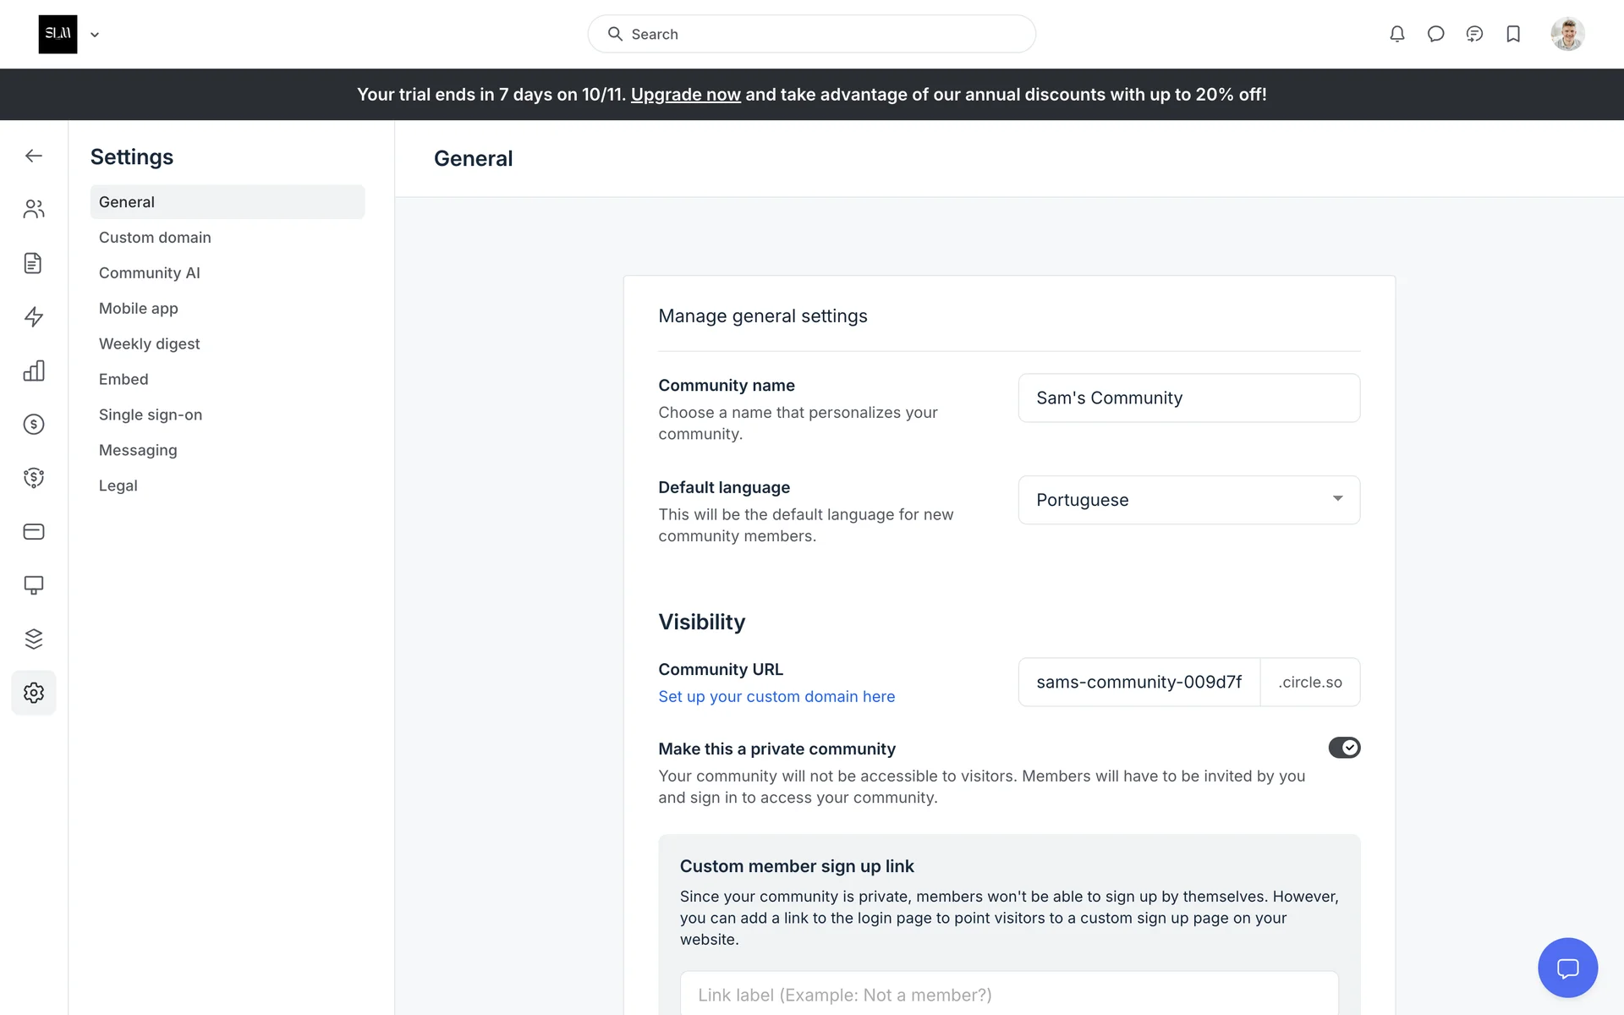Open the bookmarks icon in header
This screenshot has height=1015, width=1624.
click(x=1513, y=34)
